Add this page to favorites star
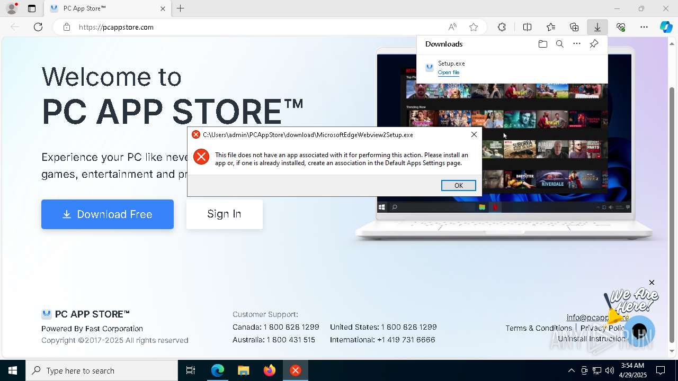 click(x=474, y=27)
